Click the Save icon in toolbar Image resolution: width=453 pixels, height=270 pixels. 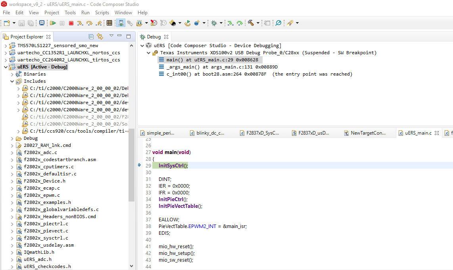click(x=21, y=23)
